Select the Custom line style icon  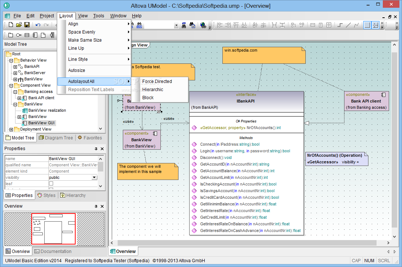356,25
